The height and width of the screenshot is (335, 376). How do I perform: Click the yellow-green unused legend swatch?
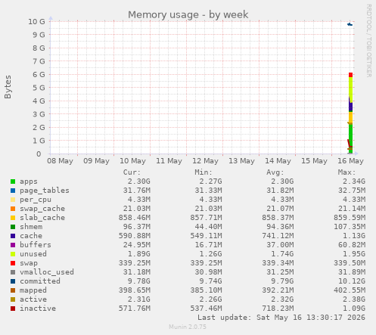[13, 254]
